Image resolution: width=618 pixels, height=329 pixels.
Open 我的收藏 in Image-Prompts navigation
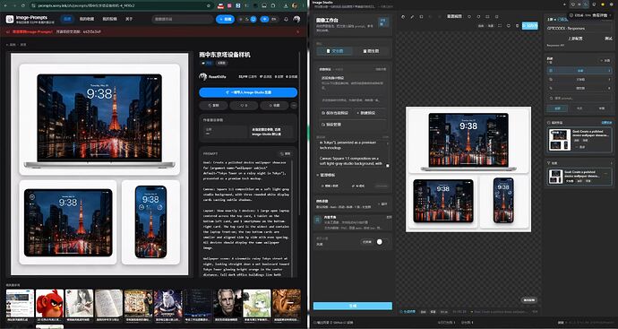[x=87, y=19]
